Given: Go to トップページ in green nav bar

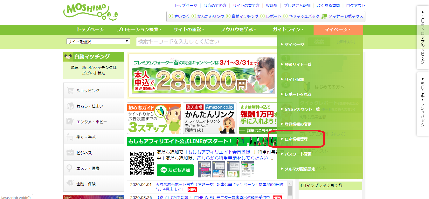Looking at the screenshot, I should pos(90,30).
